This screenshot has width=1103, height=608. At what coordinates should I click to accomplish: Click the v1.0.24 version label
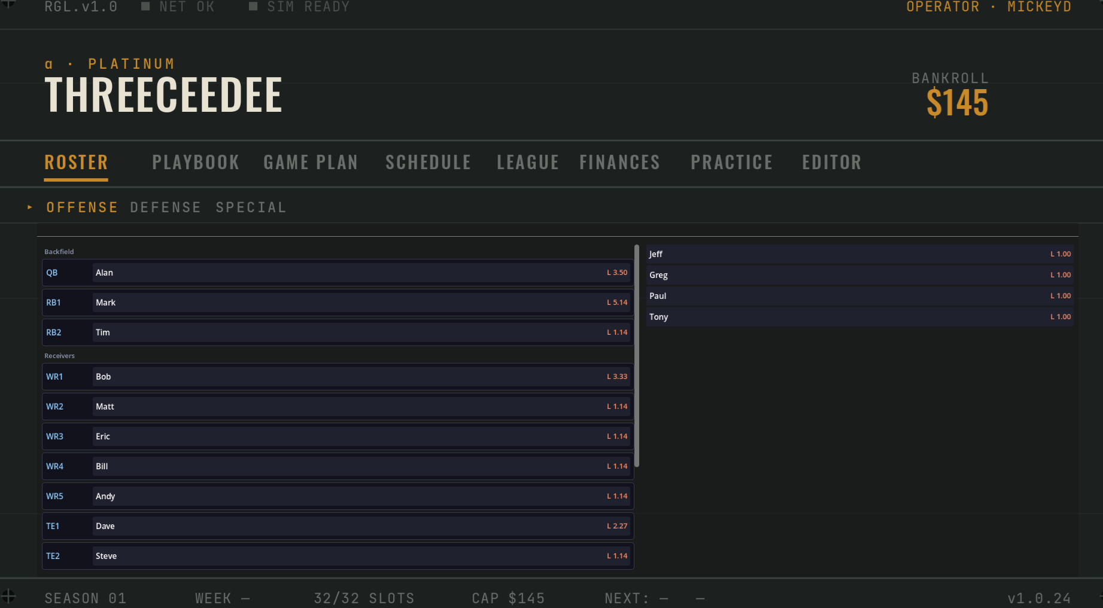(x=1039, y=598)
